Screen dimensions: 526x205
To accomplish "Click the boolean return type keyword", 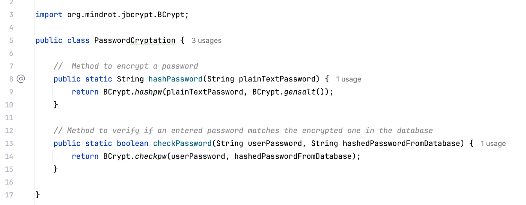I will point(133,144).
